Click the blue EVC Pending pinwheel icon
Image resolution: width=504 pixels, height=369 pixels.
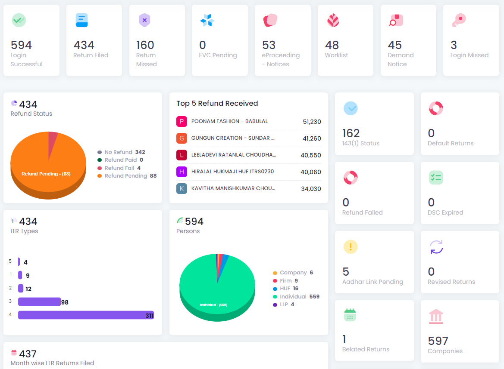pyautogui.click(x=207, y=20)
